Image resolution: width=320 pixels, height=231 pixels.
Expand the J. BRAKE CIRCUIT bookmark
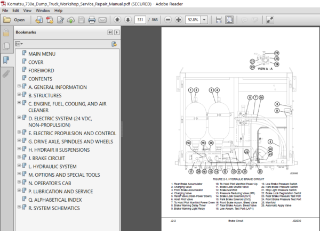point(19,157)
